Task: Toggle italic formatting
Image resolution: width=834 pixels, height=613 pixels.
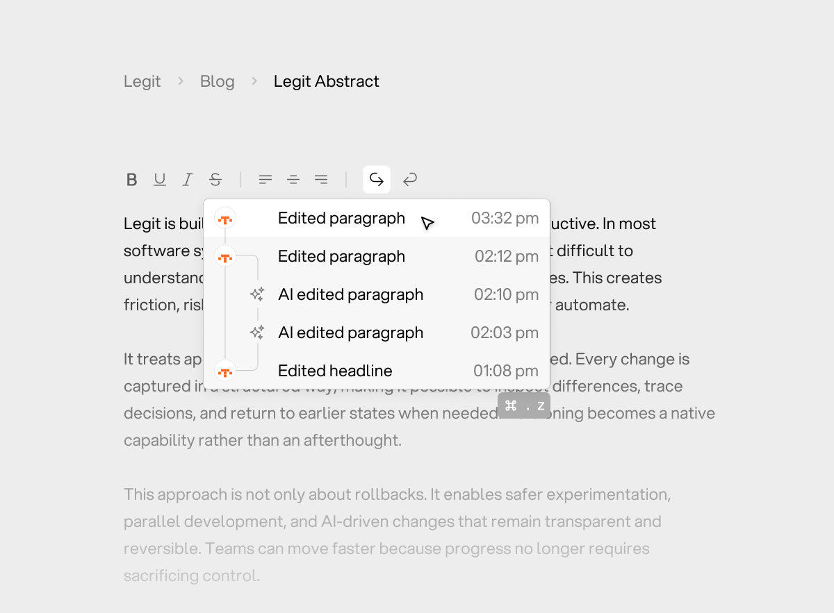Action: pyautogui.click(x=187, y=180)
